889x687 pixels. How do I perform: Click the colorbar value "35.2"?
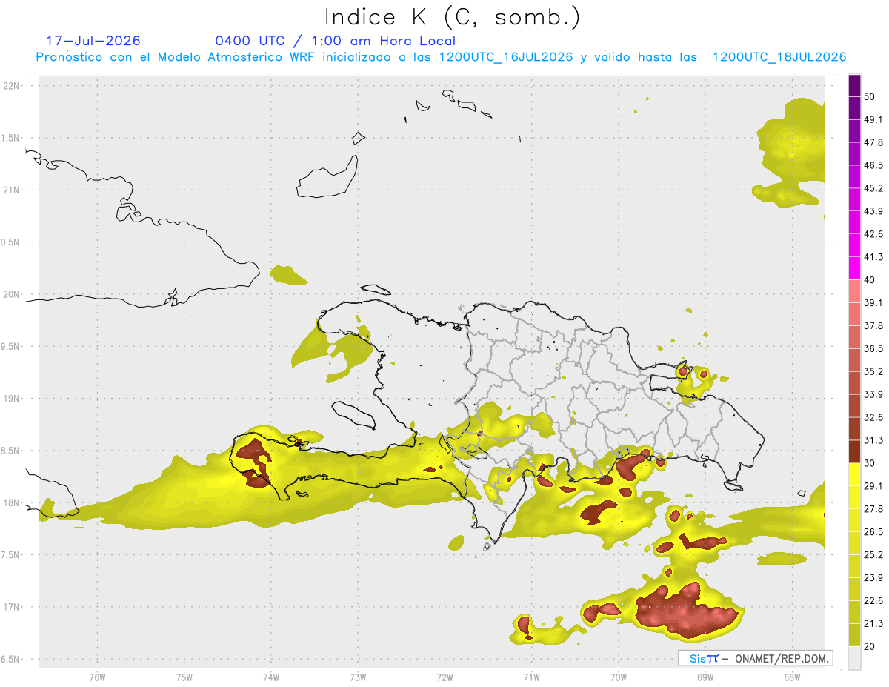(873, 371)
